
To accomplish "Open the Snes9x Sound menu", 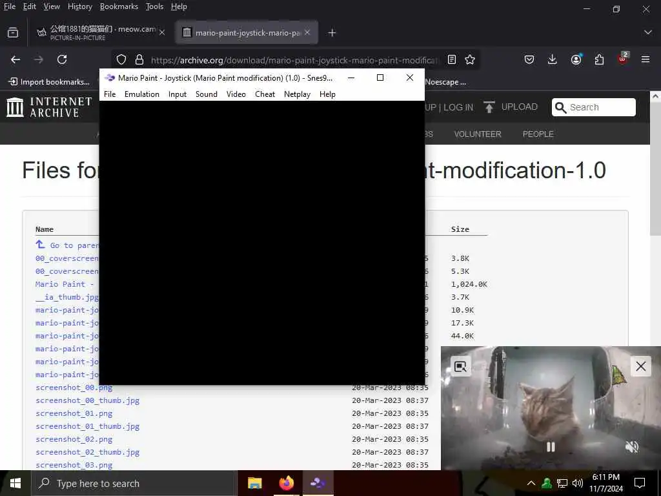I will pyautogui.click(x=206, y=94).
